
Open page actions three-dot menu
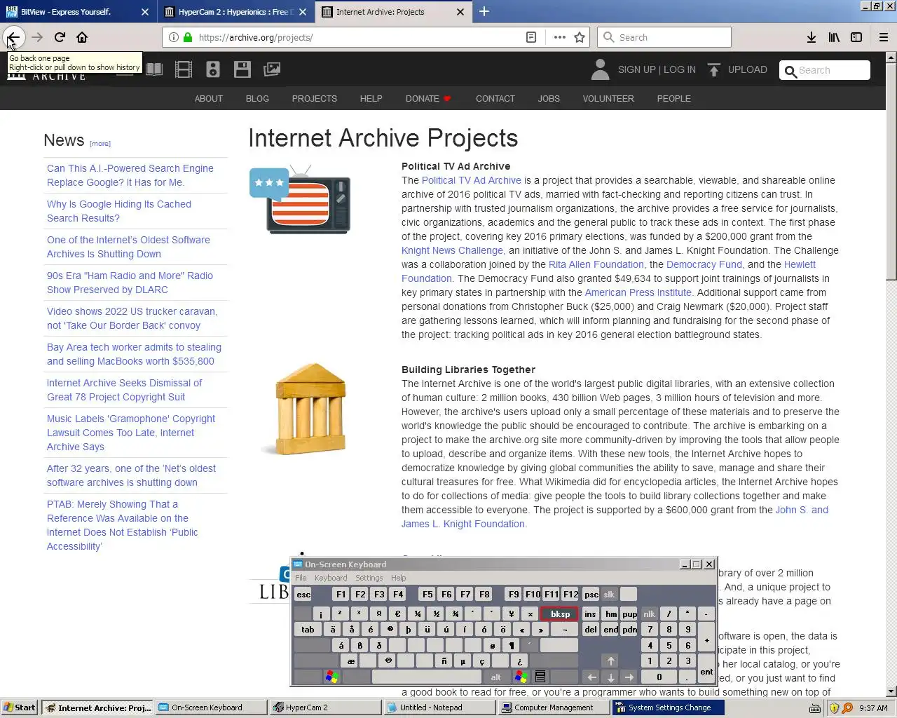[559, 37]
